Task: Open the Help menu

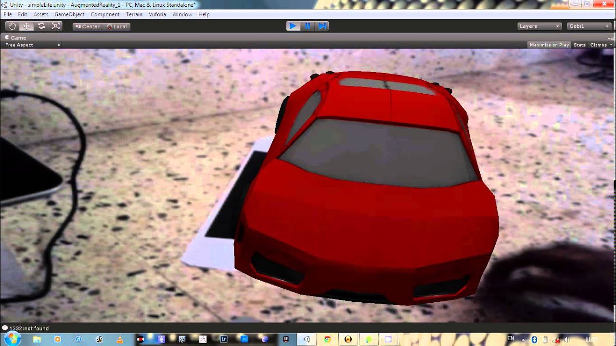Action: (204, 14)
